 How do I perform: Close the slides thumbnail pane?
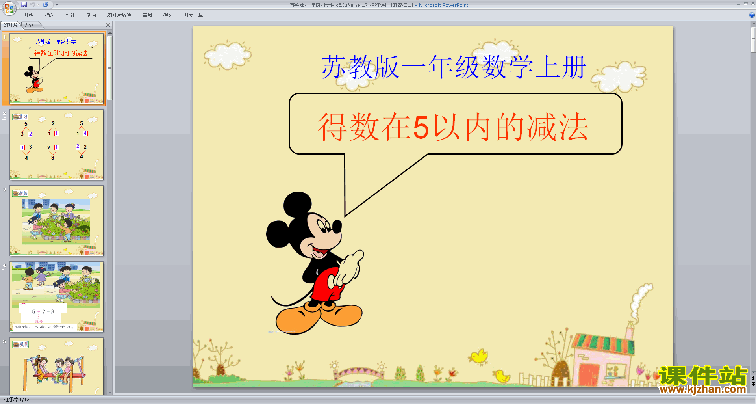tap(108, 25)
